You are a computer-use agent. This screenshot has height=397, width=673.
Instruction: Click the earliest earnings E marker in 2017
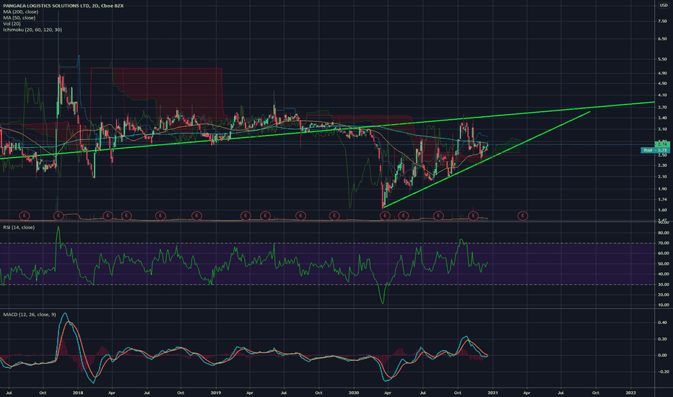[25, 215]
